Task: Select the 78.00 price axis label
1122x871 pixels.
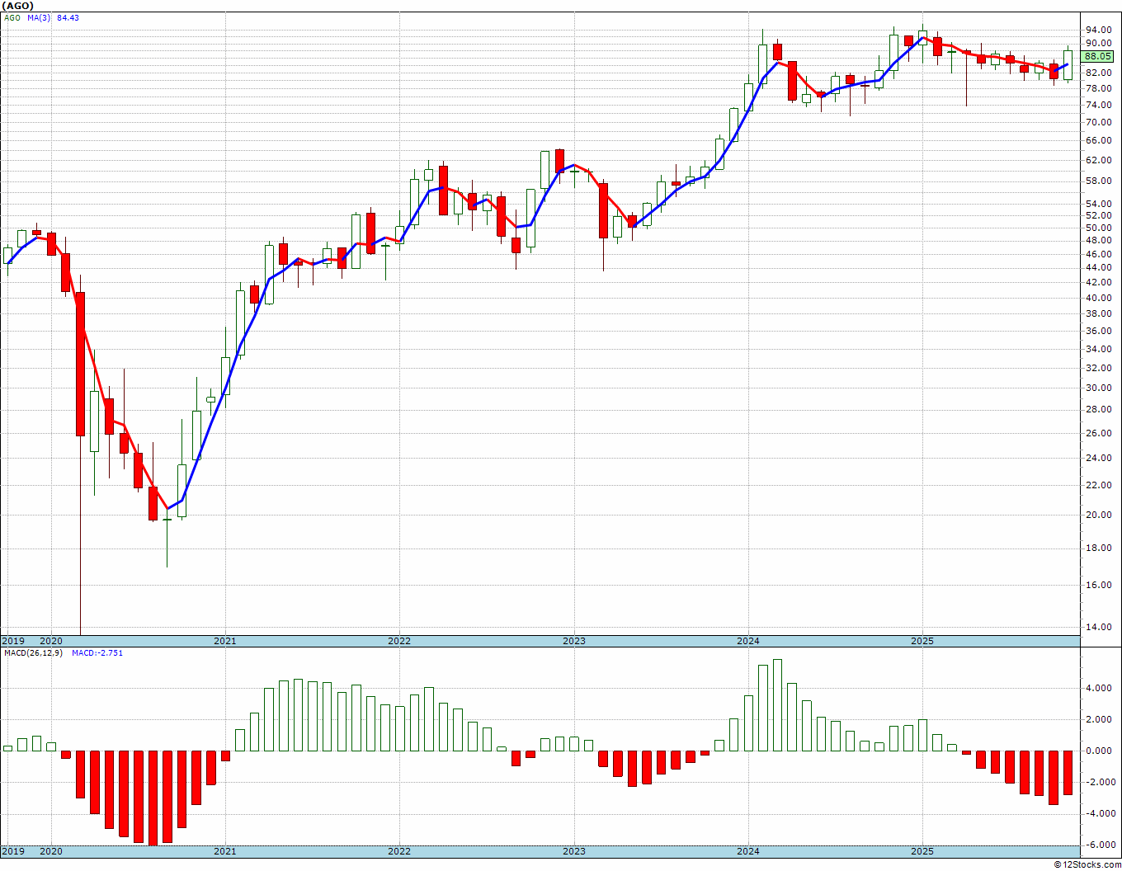Action: pyautogui.click(x=1098, y=88)
